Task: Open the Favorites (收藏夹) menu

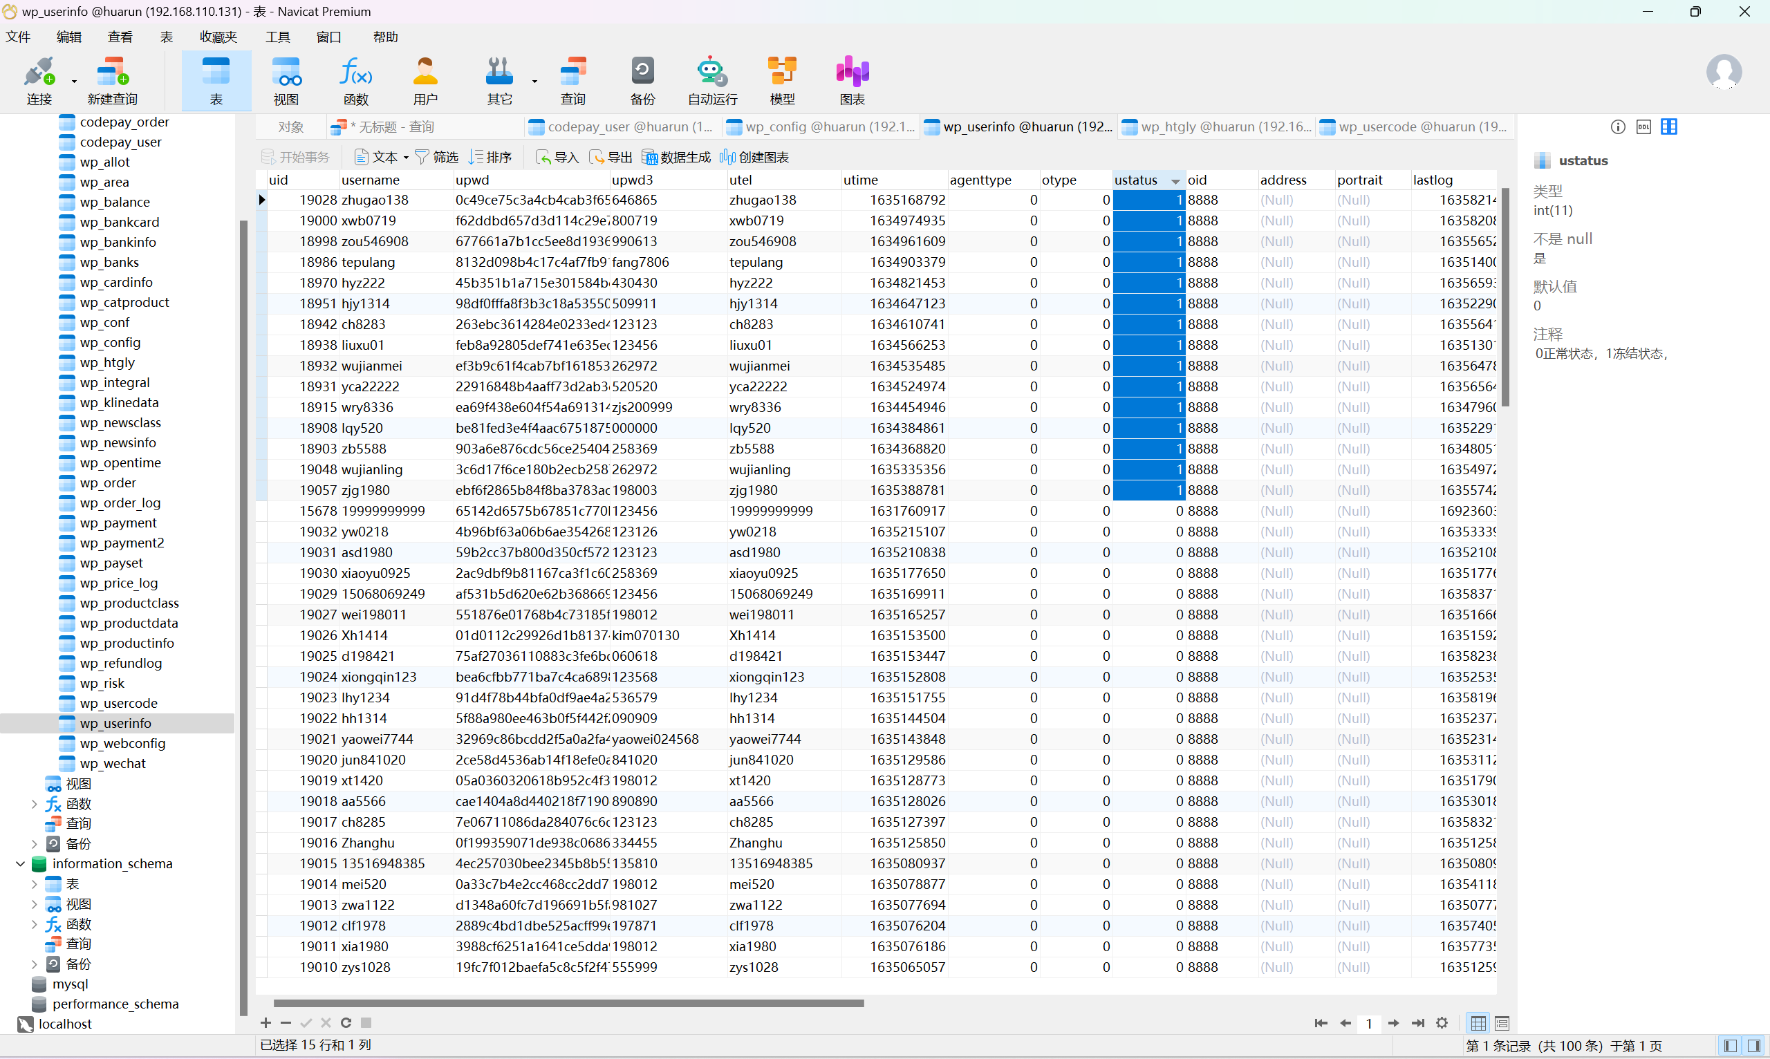Action: click(x=218, y=37)
